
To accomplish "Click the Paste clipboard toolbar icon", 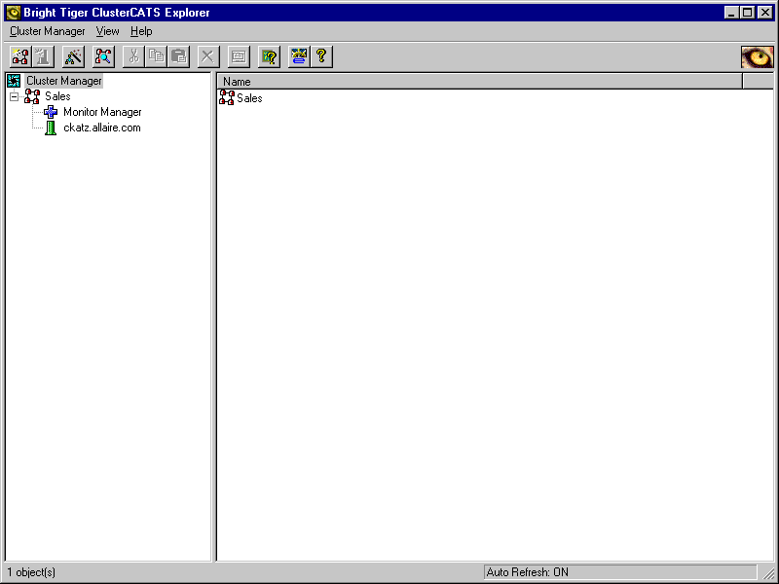I will click(x=178, y=56).
